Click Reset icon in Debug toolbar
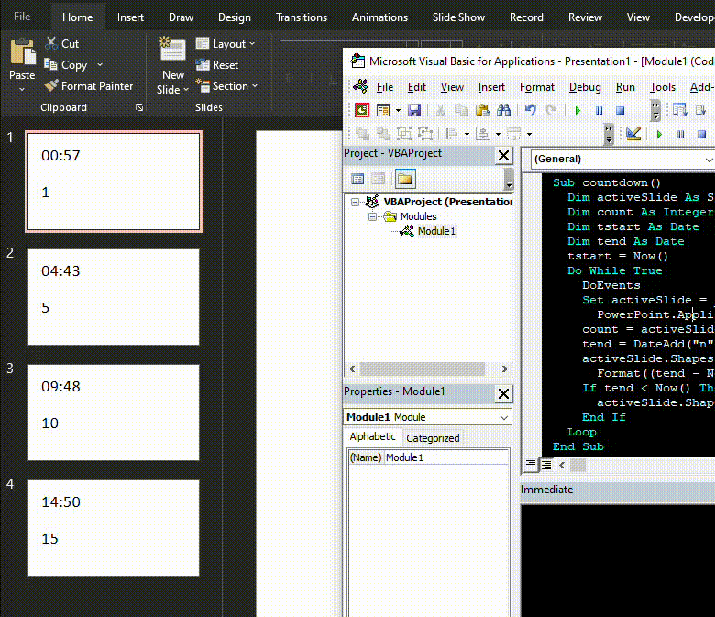The image size is (715, 617). coord(702,134)
